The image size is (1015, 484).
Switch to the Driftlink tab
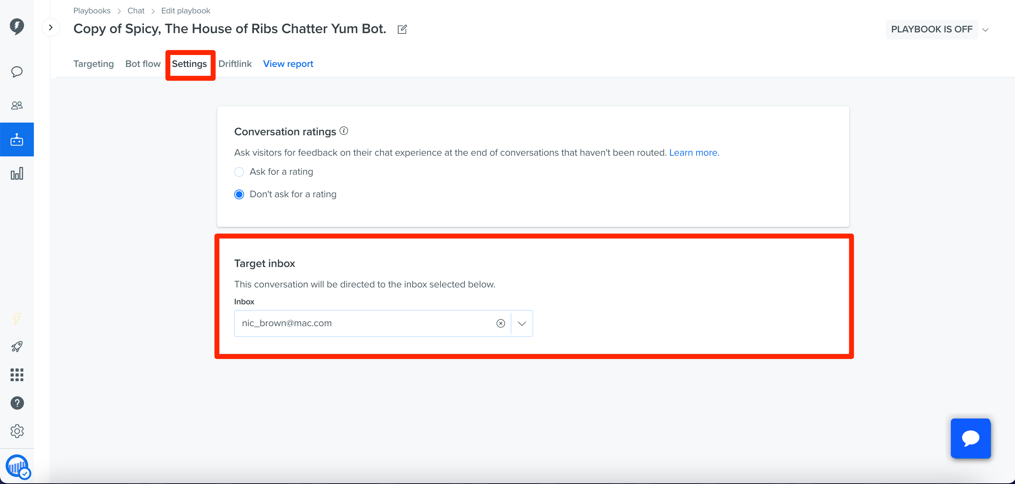tap(235, 64)
